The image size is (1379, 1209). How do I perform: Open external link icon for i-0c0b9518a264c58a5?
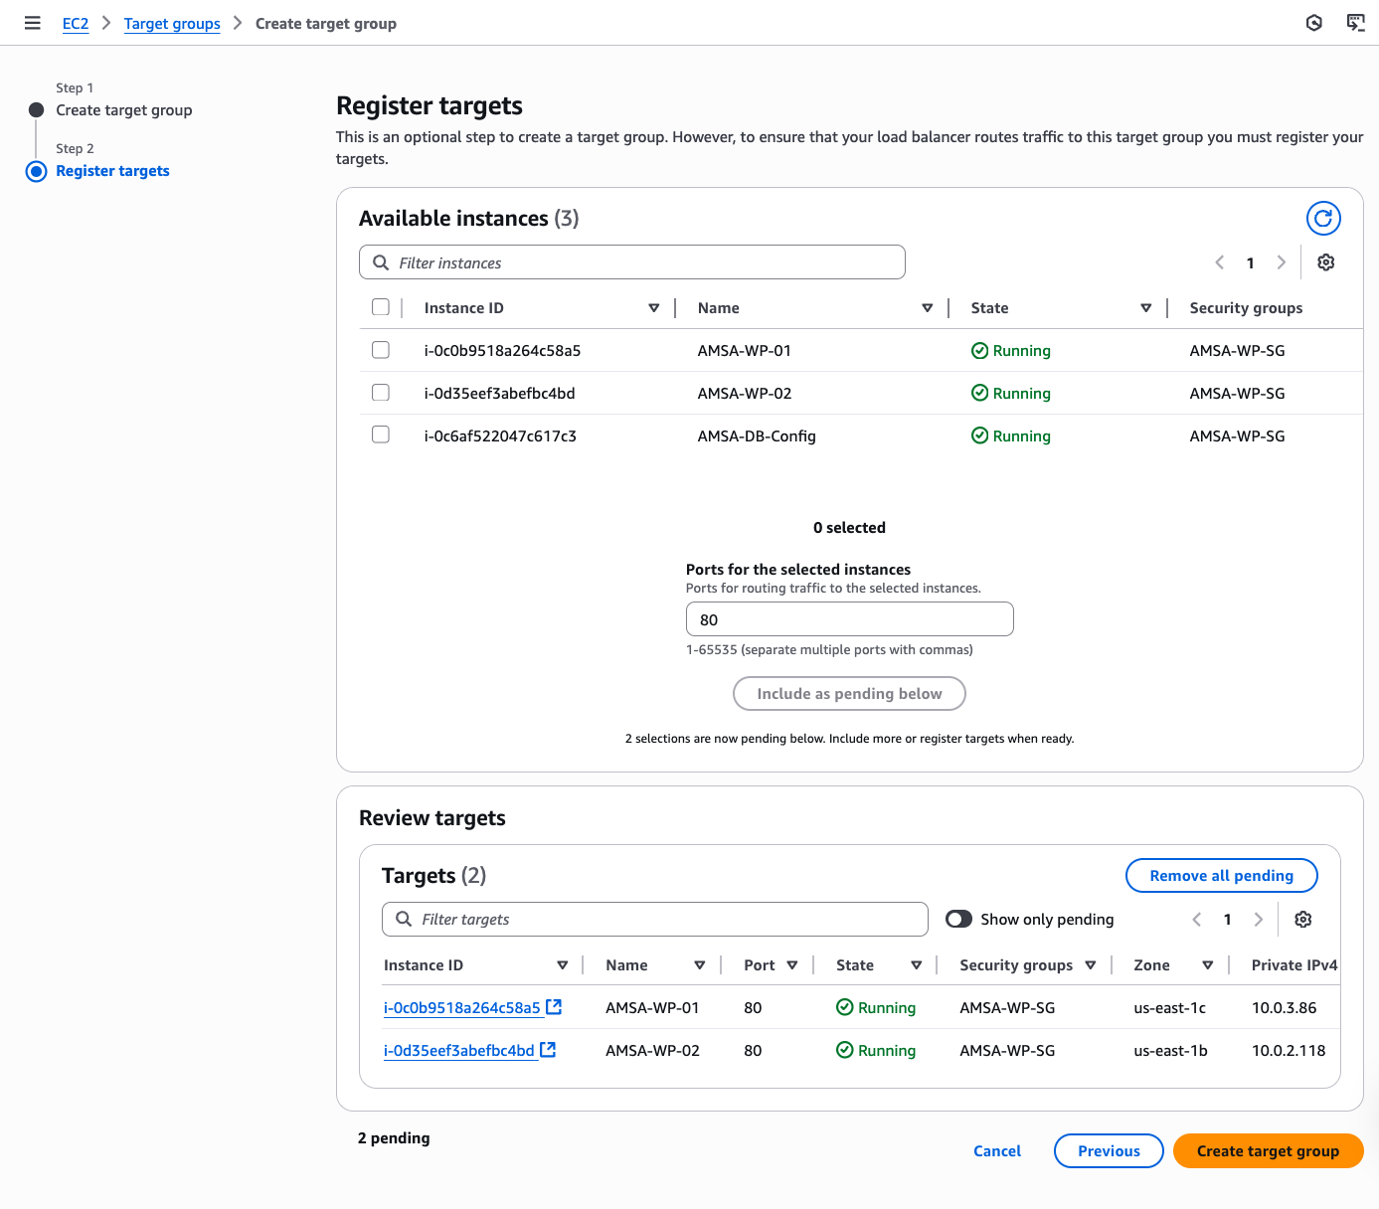click(554, 1007)
